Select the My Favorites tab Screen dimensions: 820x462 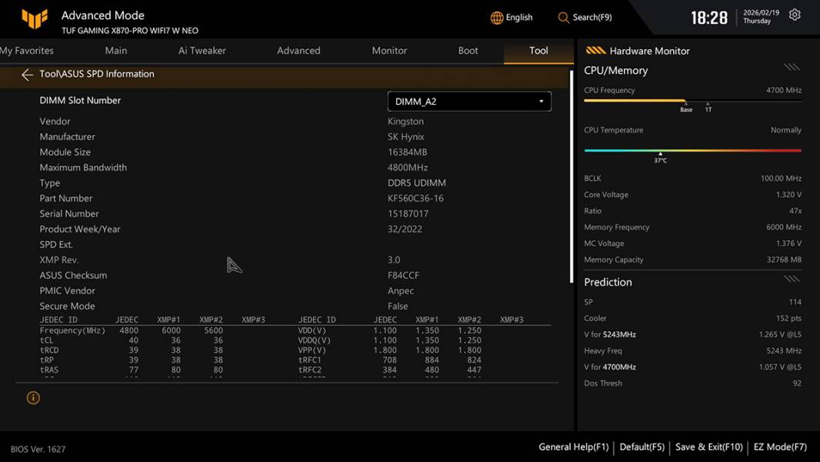[x=27, y=51]
